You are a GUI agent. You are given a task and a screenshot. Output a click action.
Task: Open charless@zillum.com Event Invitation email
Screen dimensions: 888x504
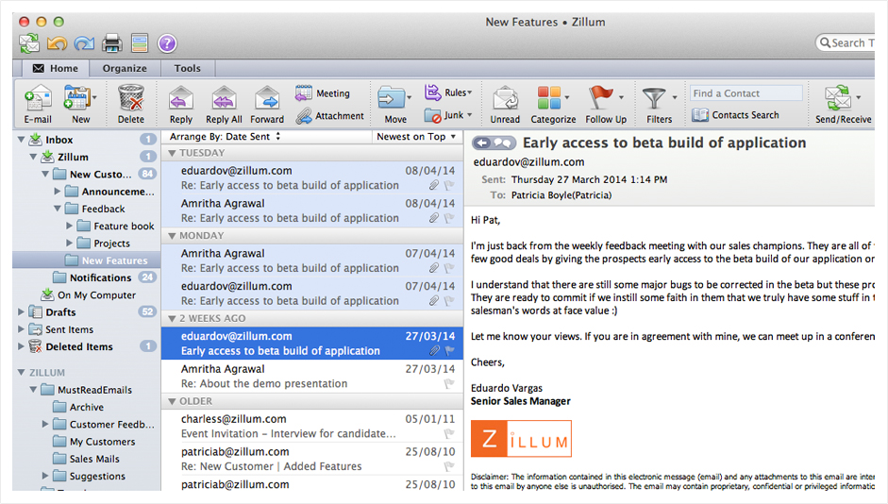[x=312, y=427]
